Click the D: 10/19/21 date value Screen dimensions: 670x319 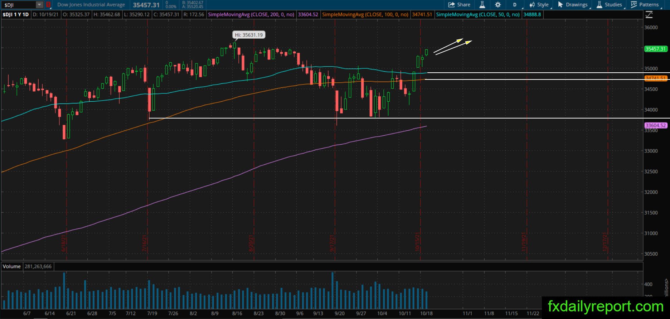(x=46, y=15)
